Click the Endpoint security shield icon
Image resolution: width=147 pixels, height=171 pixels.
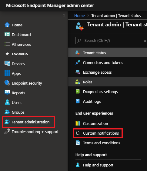point(7,83)
